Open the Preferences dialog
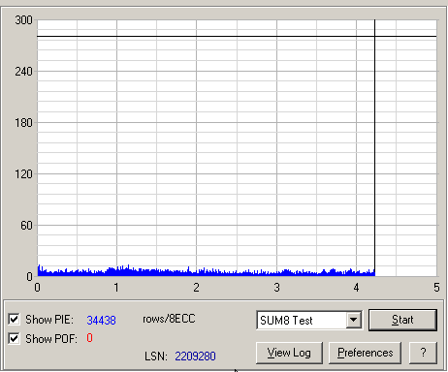 click(365, 353)
